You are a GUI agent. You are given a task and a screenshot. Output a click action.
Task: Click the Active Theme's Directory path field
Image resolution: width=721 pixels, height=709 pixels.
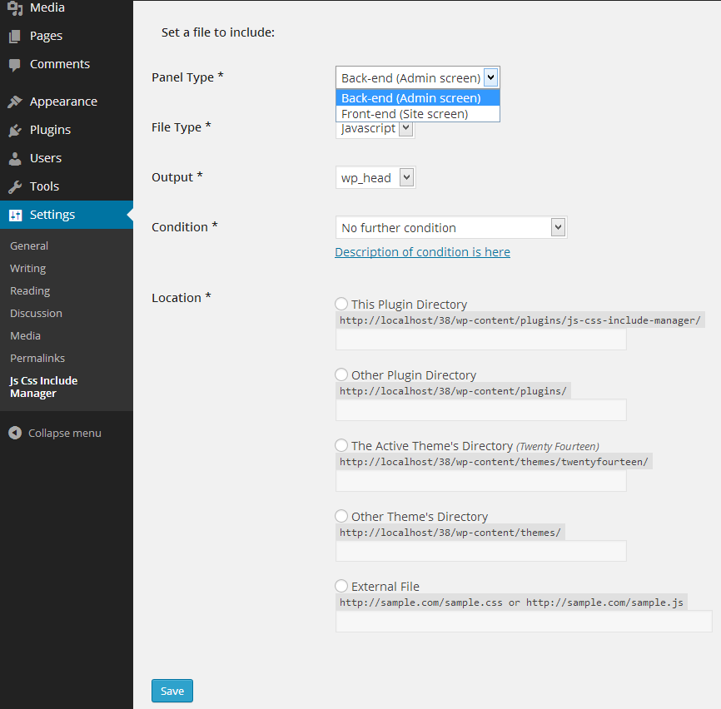[481, 481]
